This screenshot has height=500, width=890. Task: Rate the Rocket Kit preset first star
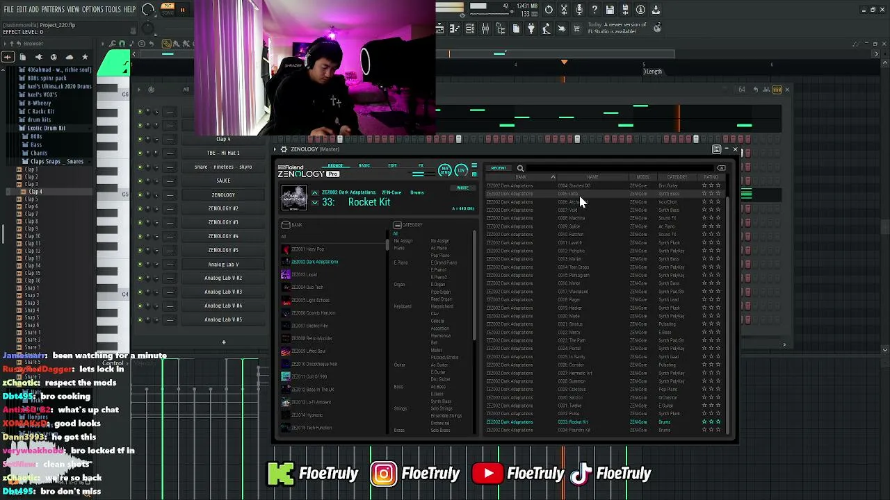[704, 422]
